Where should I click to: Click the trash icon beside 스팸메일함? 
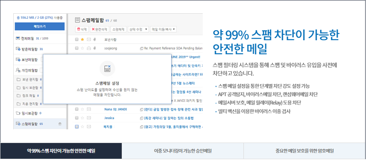(x=60, y=124)
